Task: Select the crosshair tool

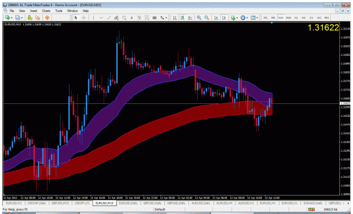Action: click(x=84, y=18)
